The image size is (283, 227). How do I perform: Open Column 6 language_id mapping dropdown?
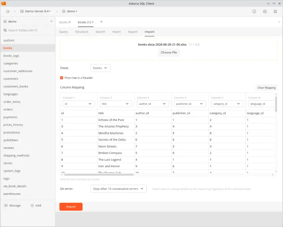261,104
